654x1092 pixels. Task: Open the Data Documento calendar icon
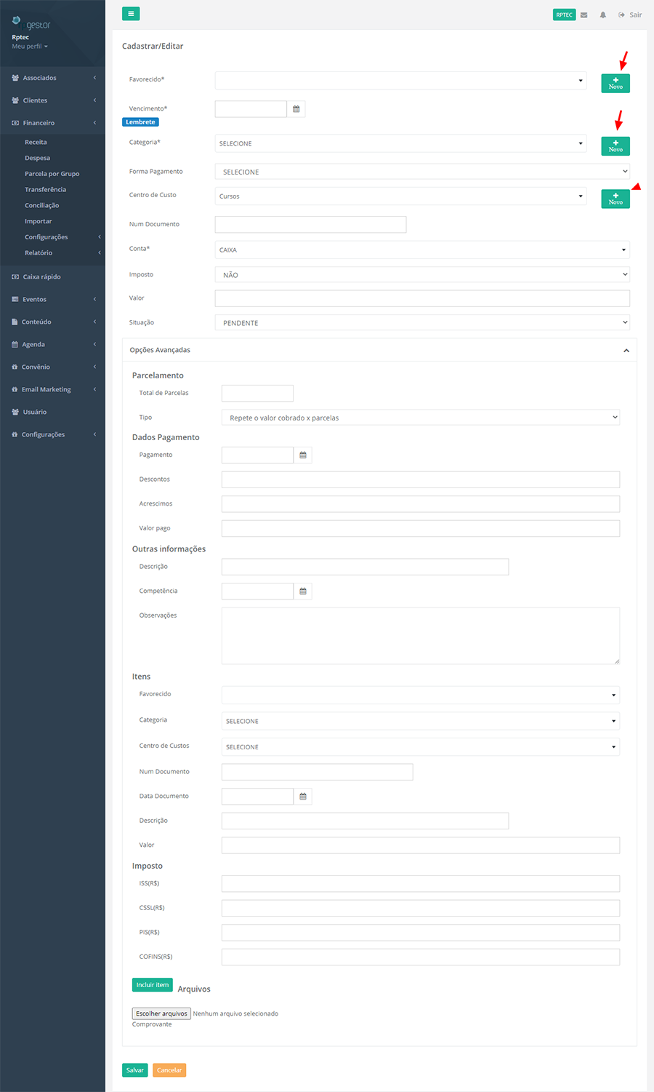[x=303, y=797]
